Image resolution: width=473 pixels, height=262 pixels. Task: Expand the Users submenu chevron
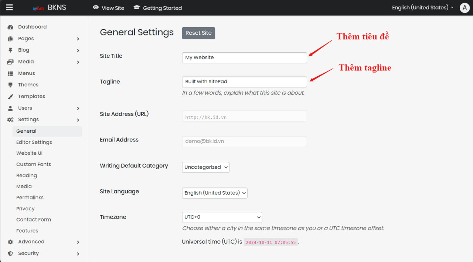pos(78,108)
